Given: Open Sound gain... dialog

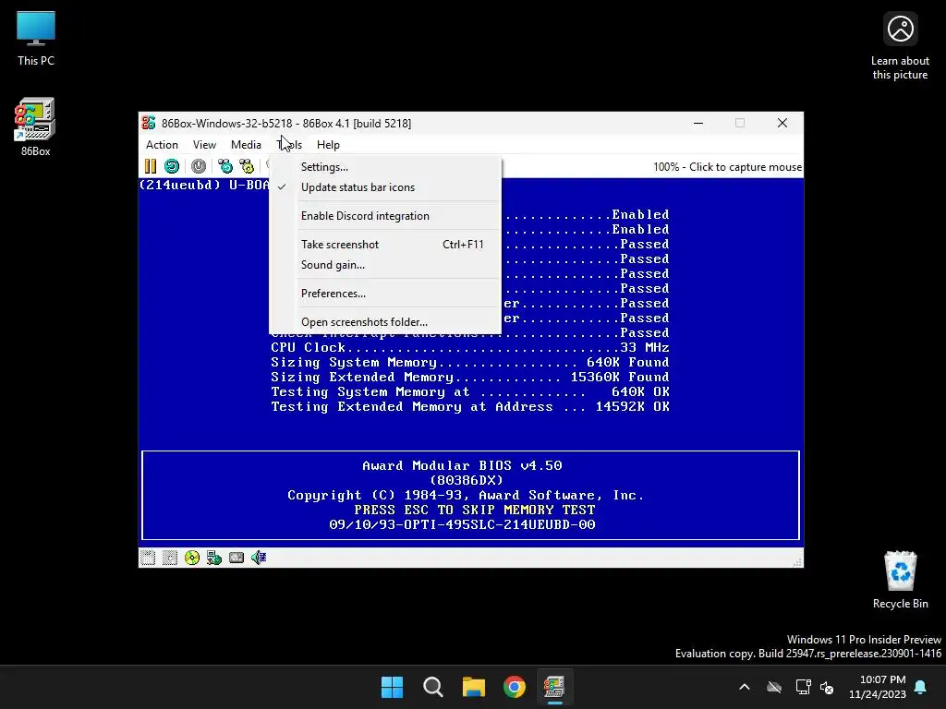Looking at the screenshot, I should click(x=385, y=265).
